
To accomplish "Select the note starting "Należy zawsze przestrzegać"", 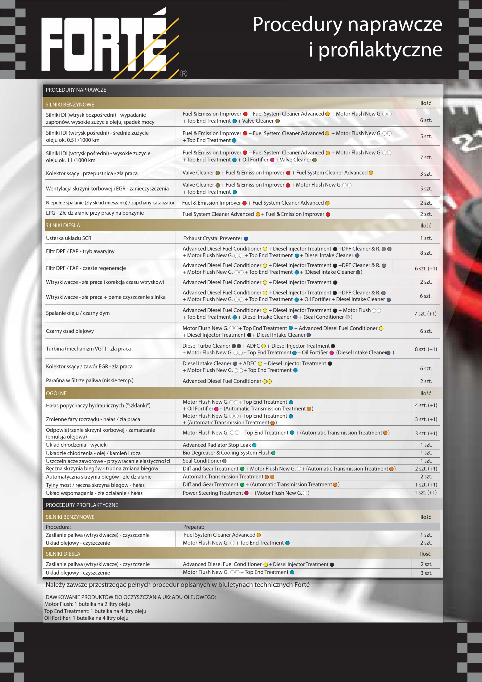I will point(178,585).
